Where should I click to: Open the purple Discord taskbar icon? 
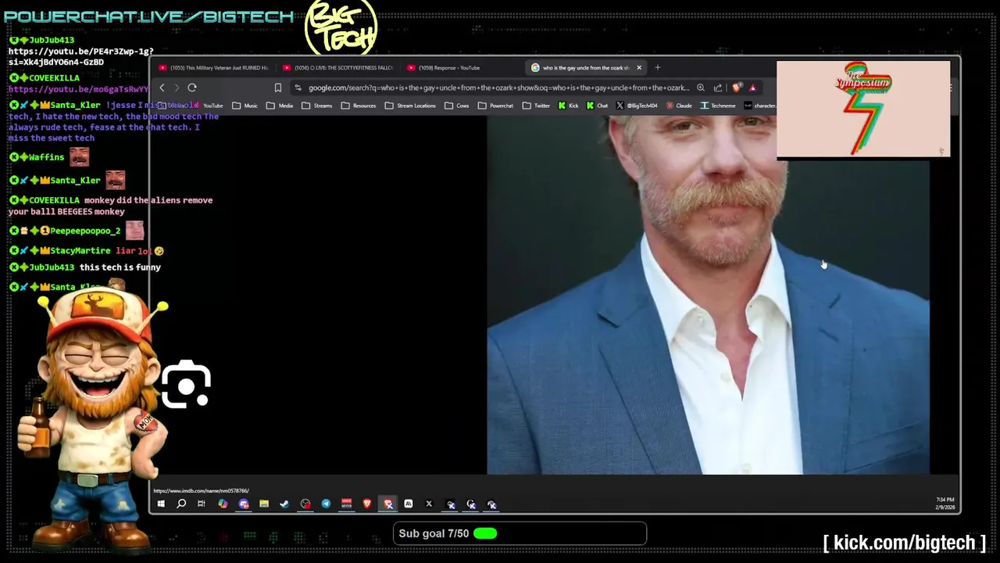pyautogui.click(x=244, y=504)
